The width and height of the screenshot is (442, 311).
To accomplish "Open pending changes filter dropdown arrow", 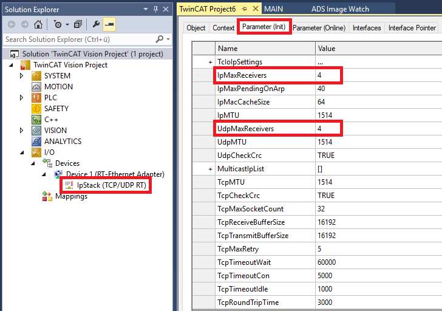I will (x=67, y=24).
